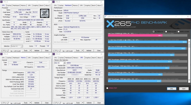
Task: Click CPU-Z app icon in Memory window title
Action: (x=2, y=54)
